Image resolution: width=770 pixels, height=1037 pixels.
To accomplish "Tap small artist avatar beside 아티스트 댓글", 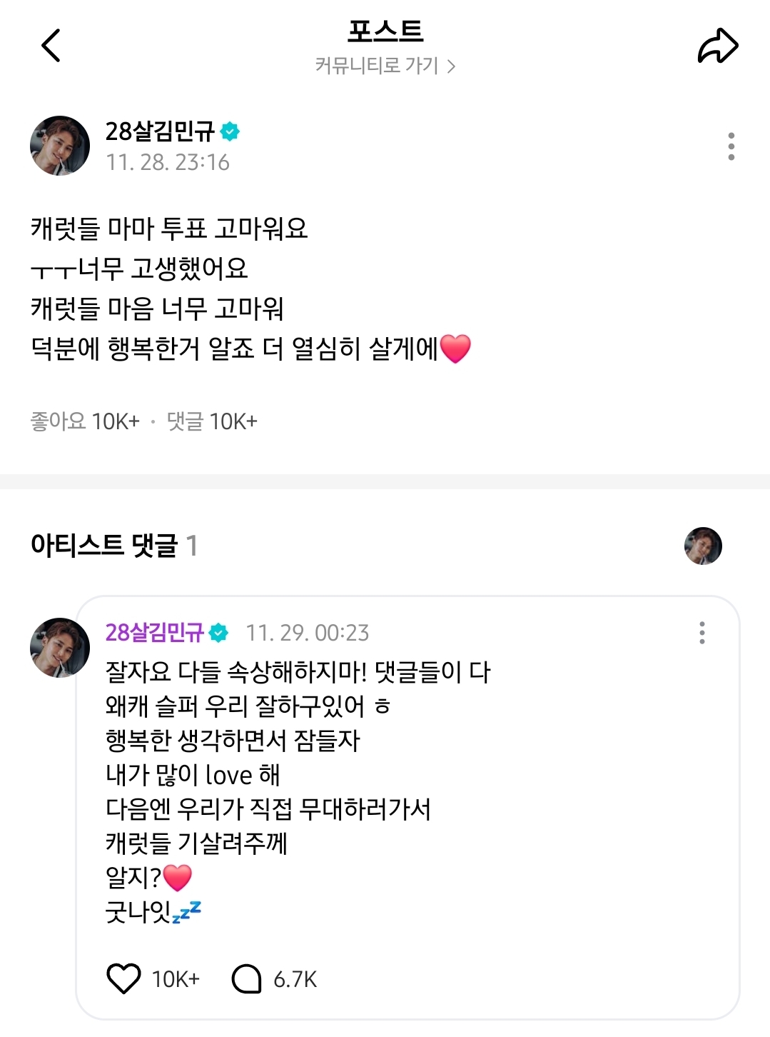I will click(703, 546).
